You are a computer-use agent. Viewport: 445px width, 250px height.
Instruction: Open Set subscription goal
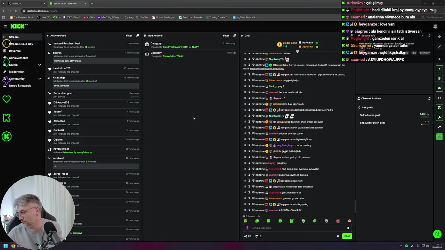[372, 123]
